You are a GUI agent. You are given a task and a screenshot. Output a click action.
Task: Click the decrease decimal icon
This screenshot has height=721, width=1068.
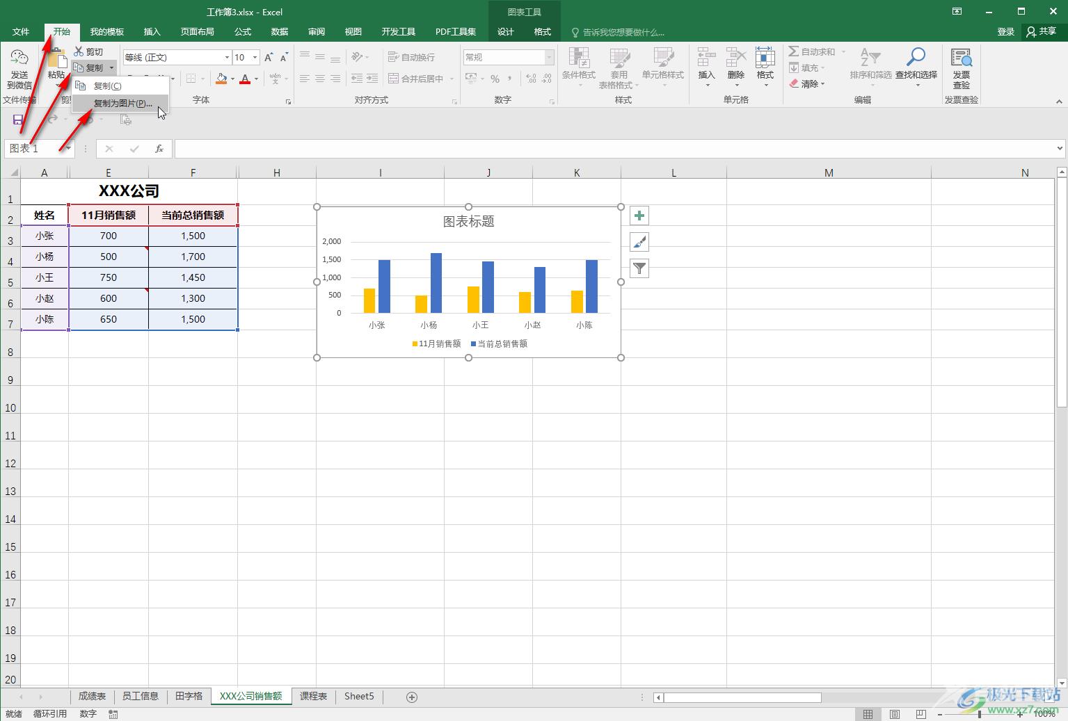547,79
